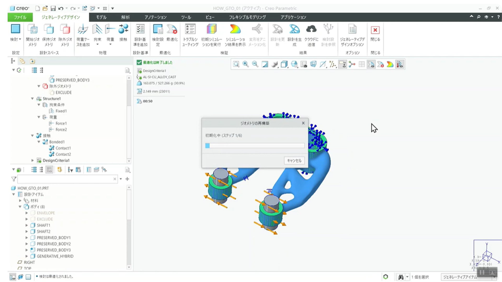Viewport: 502px width, 282px height.
Task: Click the トラブルシューティング icon
Action: tap(190, 30)
